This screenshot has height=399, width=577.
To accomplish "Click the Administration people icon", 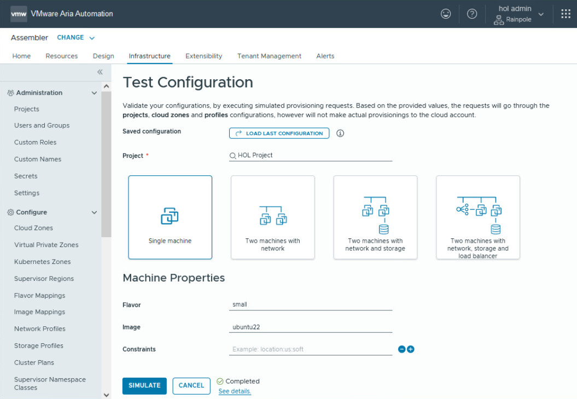I will pos(11,93).
